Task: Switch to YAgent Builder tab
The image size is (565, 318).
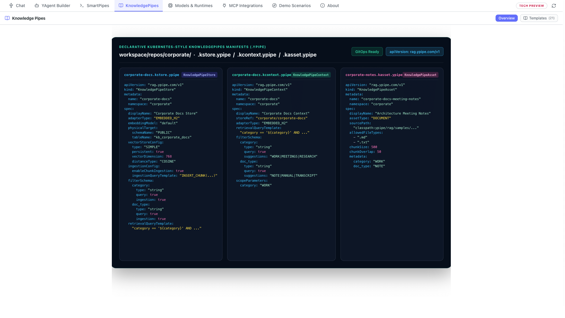Action: pyautogui.click(x=52, y=6)
